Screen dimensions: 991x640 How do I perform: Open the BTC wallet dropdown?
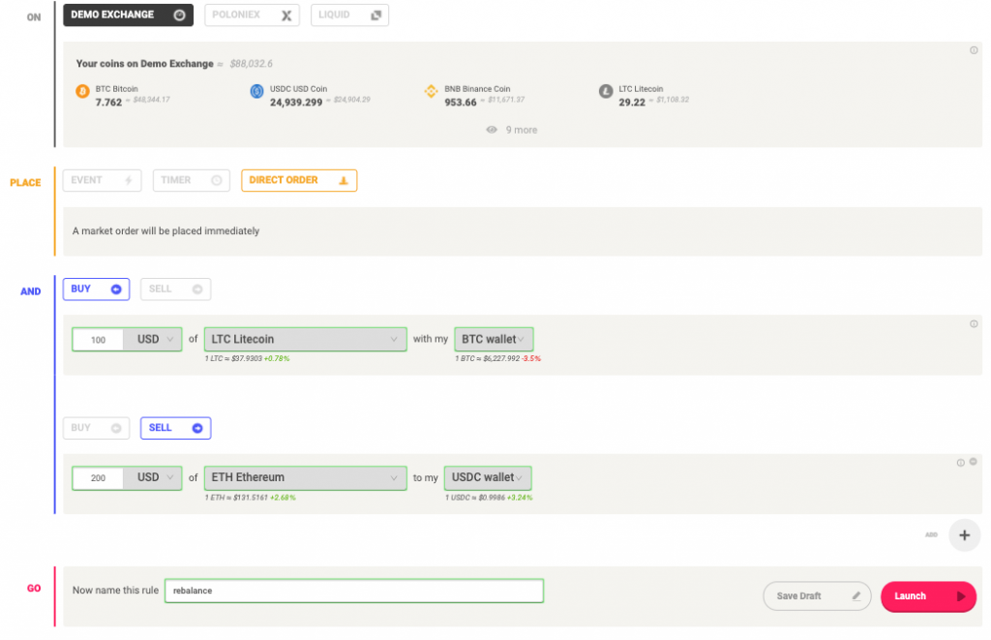pos(494,340)
